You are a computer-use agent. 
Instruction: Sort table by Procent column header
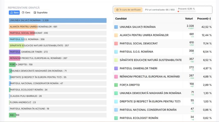tap(204, 19)
